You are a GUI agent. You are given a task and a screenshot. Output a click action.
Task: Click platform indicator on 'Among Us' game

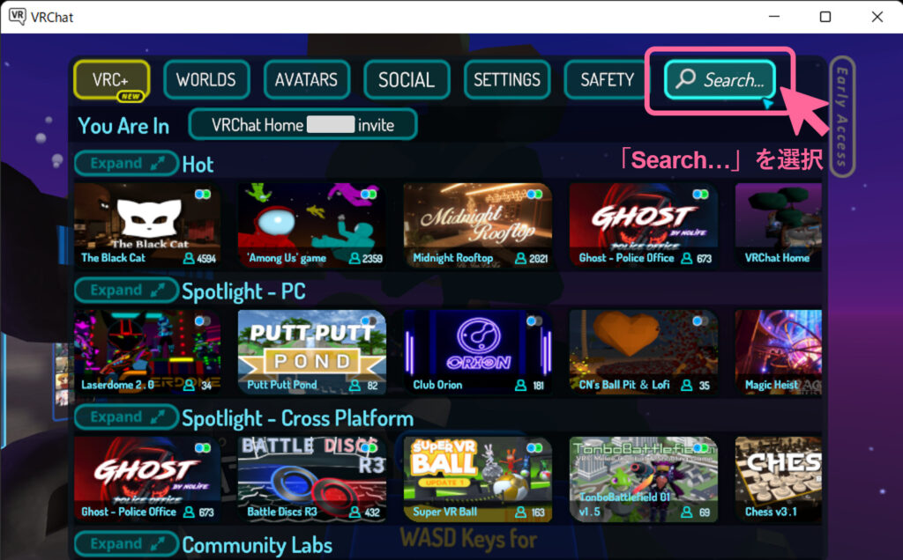tap(369, 195)
